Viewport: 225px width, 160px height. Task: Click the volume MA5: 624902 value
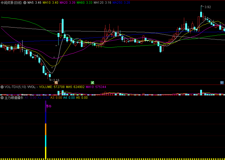click(75, 87)
